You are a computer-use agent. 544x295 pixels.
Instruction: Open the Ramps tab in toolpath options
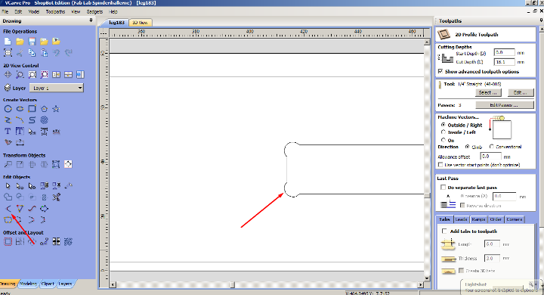[478, 219]
